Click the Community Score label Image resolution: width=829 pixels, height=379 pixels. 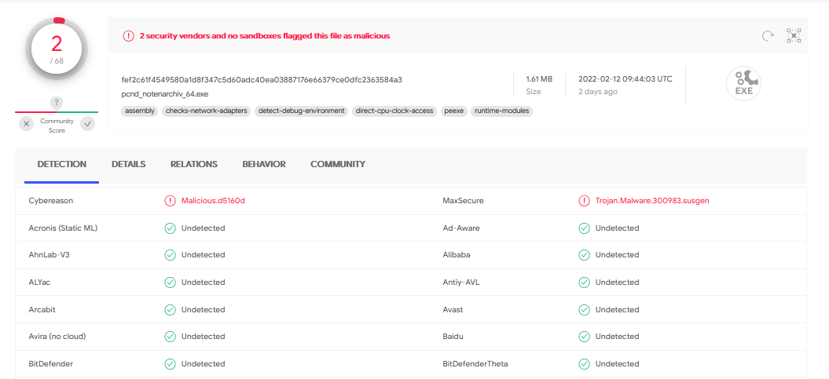(x=57, y=126)
